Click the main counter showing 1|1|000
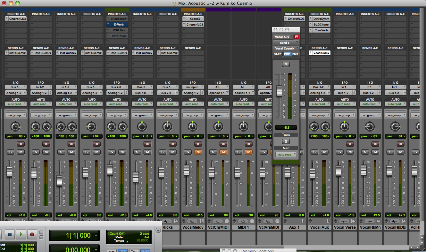 (74, 236)
